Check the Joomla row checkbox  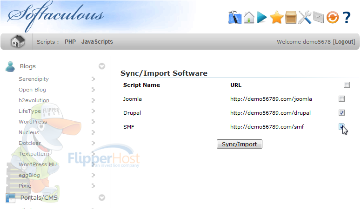click(x=341, y=99)
